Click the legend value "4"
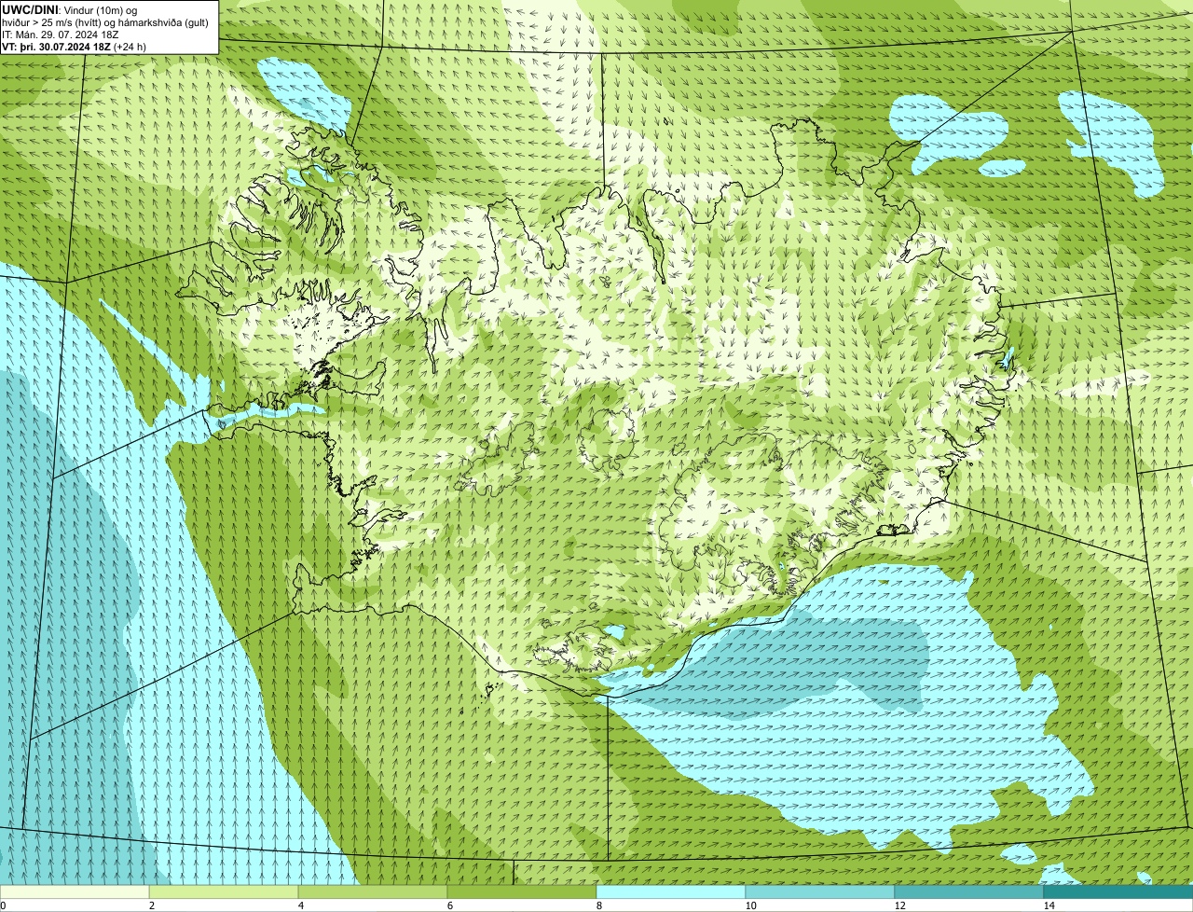Viewport: 1193px width, 912px height. coord(300,905)
